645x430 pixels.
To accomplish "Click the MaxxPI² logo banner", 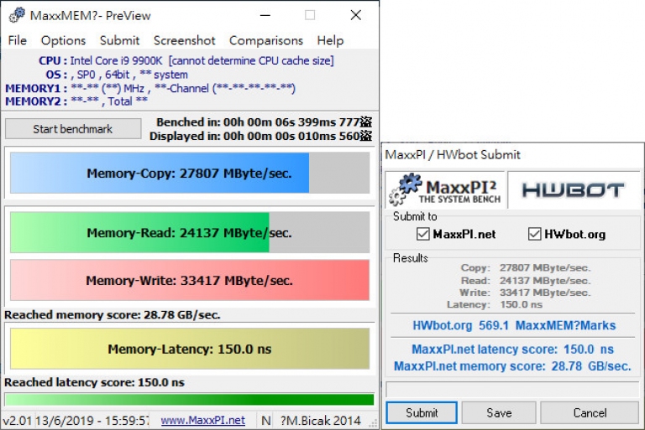I will click(444, 190).
